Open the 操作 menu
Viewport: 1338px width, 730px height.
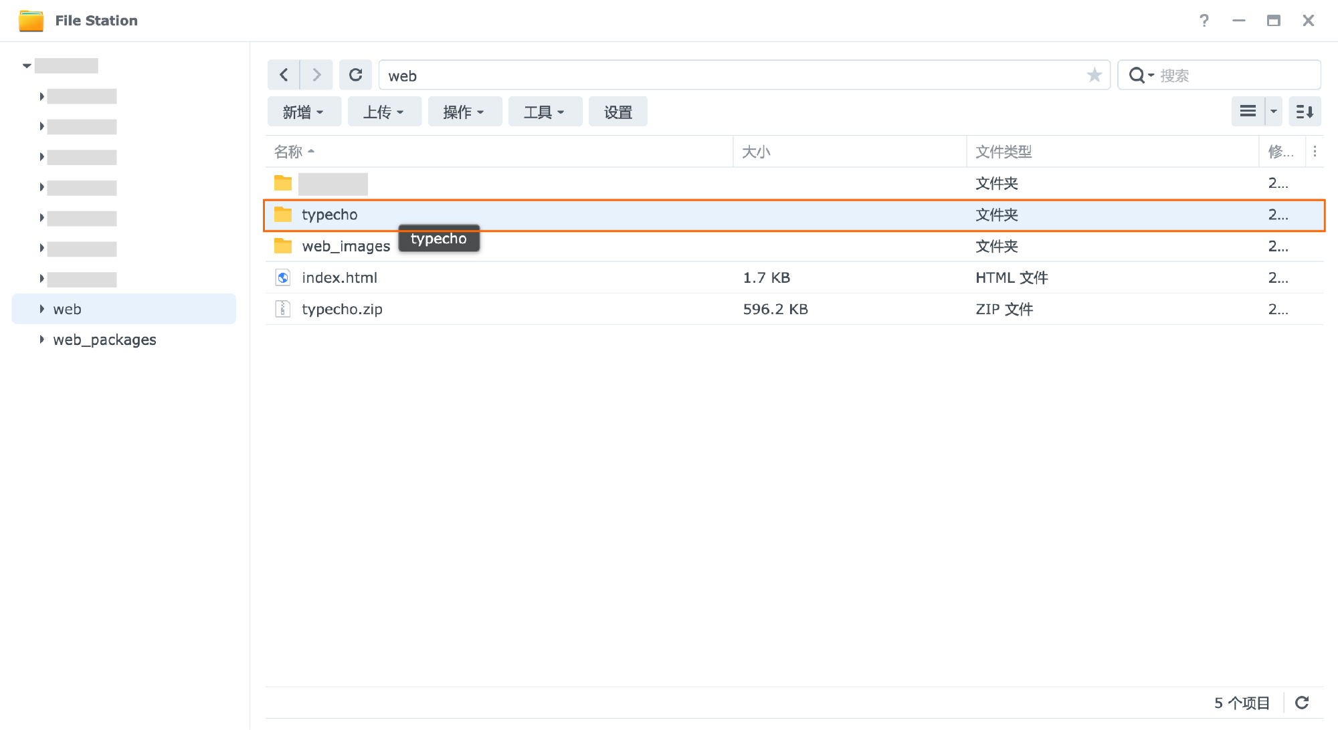pyautogui.click(x=464, y=112)
